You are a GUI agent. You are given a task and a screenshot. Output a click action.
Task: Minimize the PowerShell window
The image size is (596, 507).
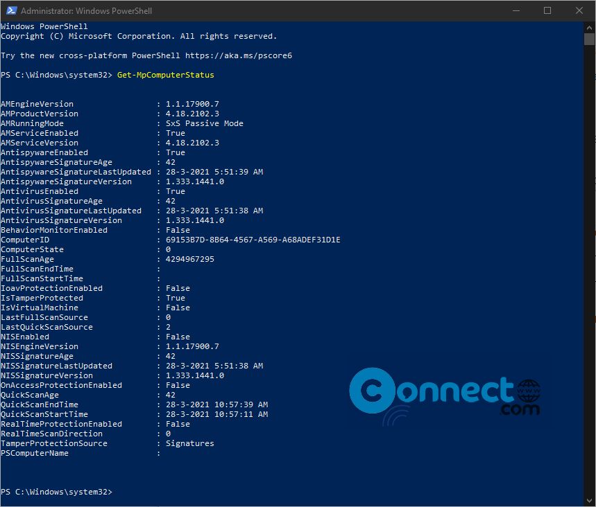(x=516, y=10)
